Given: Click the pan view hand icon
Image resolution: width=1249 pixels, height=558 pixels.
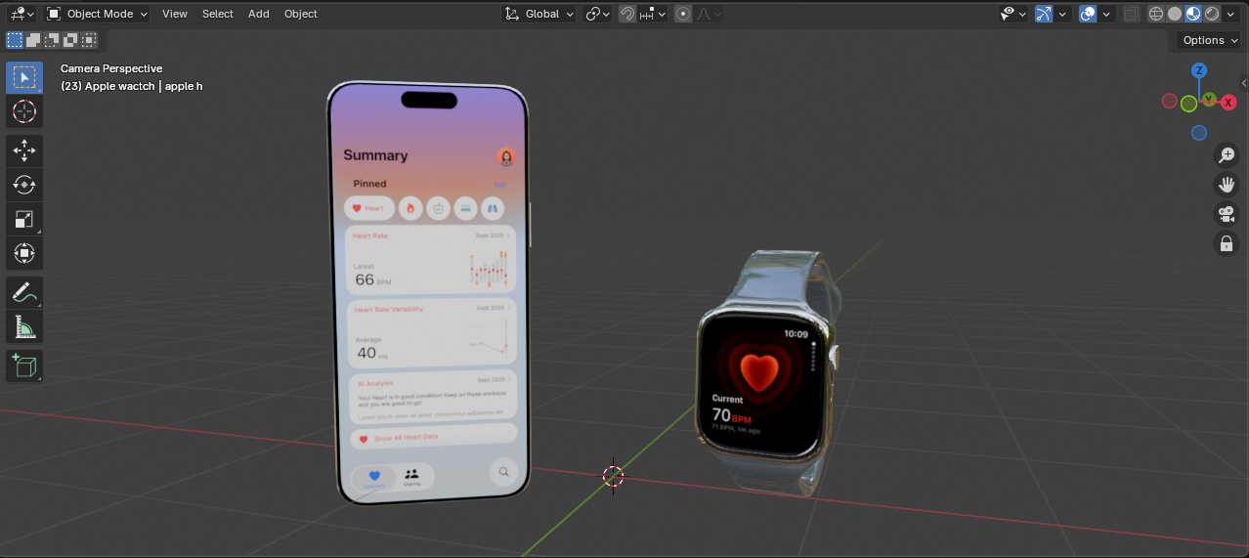Looking at the screenshot, I should coord(1226,184).
